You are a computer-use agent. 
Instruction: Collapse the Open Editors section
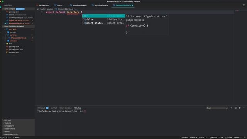10,9
